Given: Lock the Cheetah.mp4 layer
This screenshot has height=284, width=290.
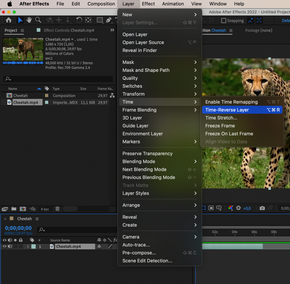Looking at the screenshot, I should [x=21, y=246].
